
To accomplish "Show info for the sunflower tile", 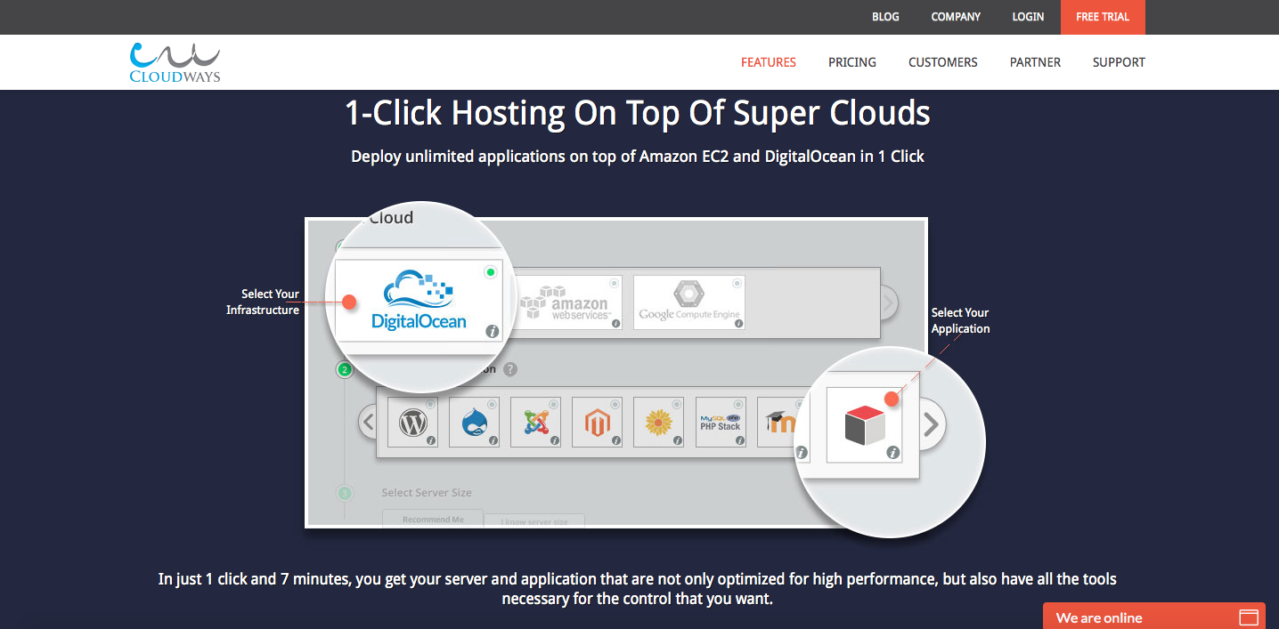I will coord(677,440).
